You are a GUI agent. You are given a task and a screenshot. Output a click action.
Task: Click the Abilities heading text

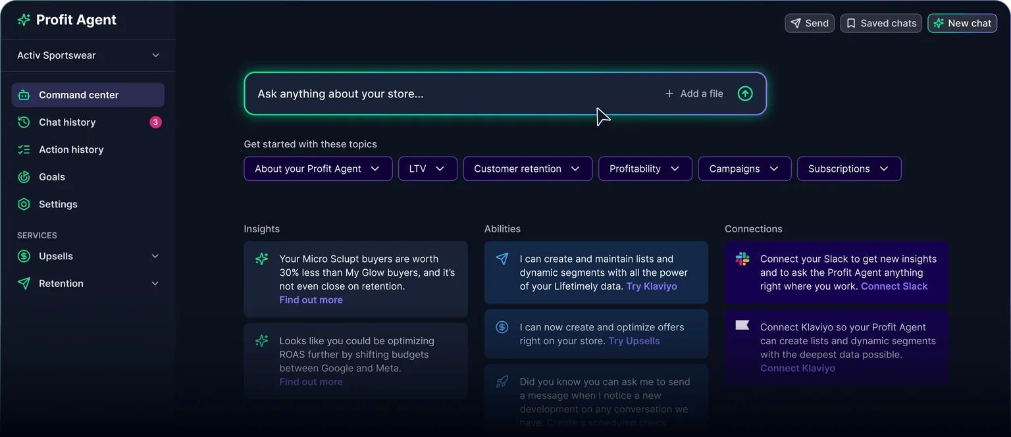click(502, 229)
